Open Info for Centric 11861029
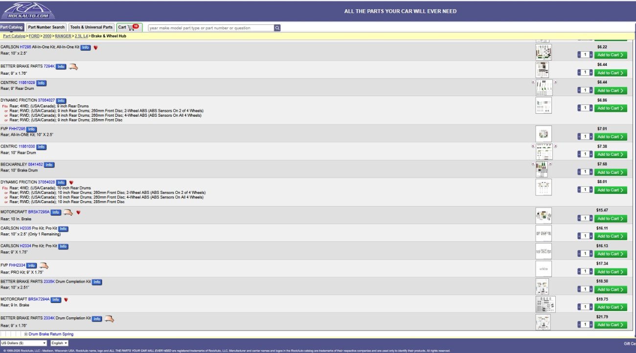The image size is (636, 353). pos(41,83)
